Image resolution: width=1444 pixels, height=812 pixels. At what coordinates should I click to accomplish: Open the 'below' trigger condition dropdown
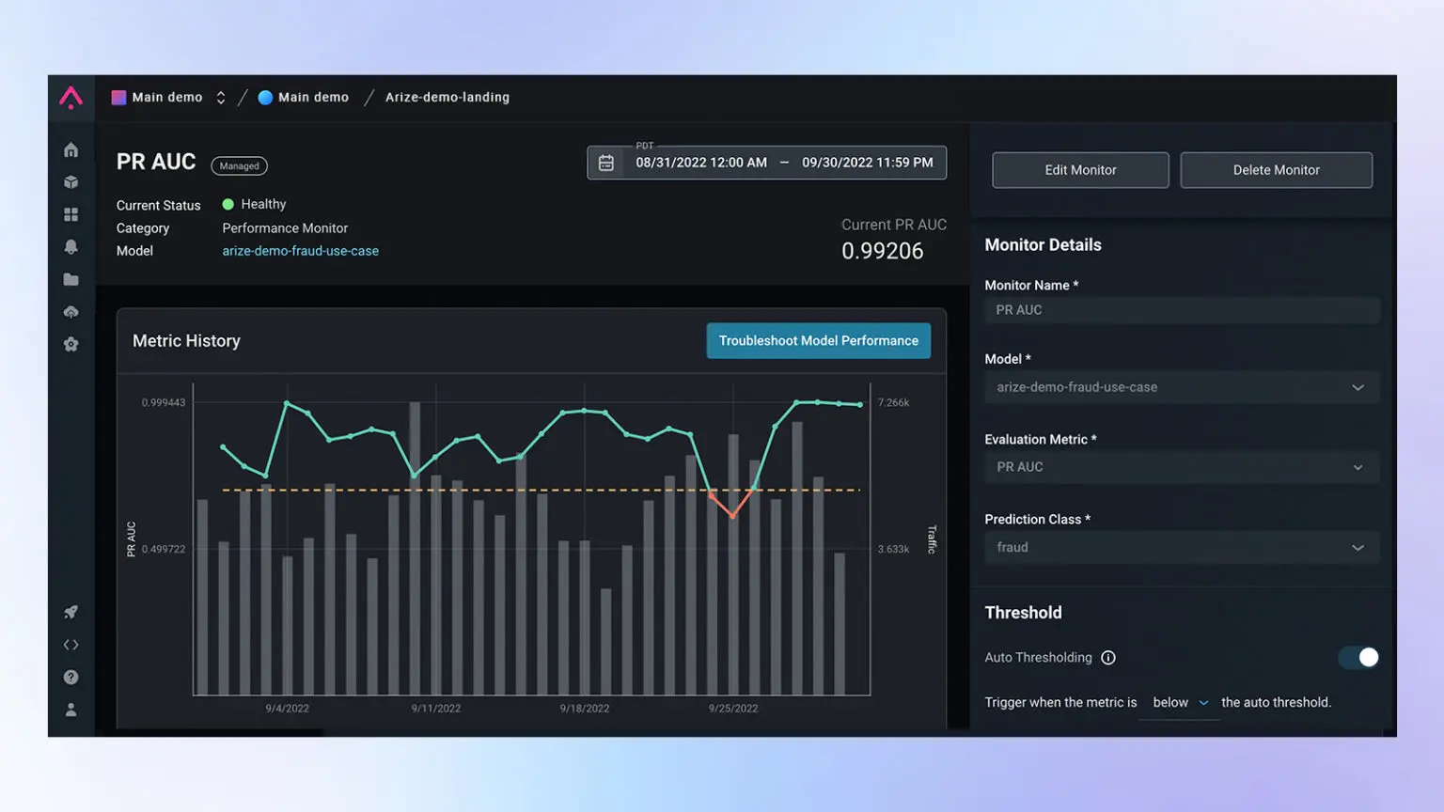coord(1180,703)
